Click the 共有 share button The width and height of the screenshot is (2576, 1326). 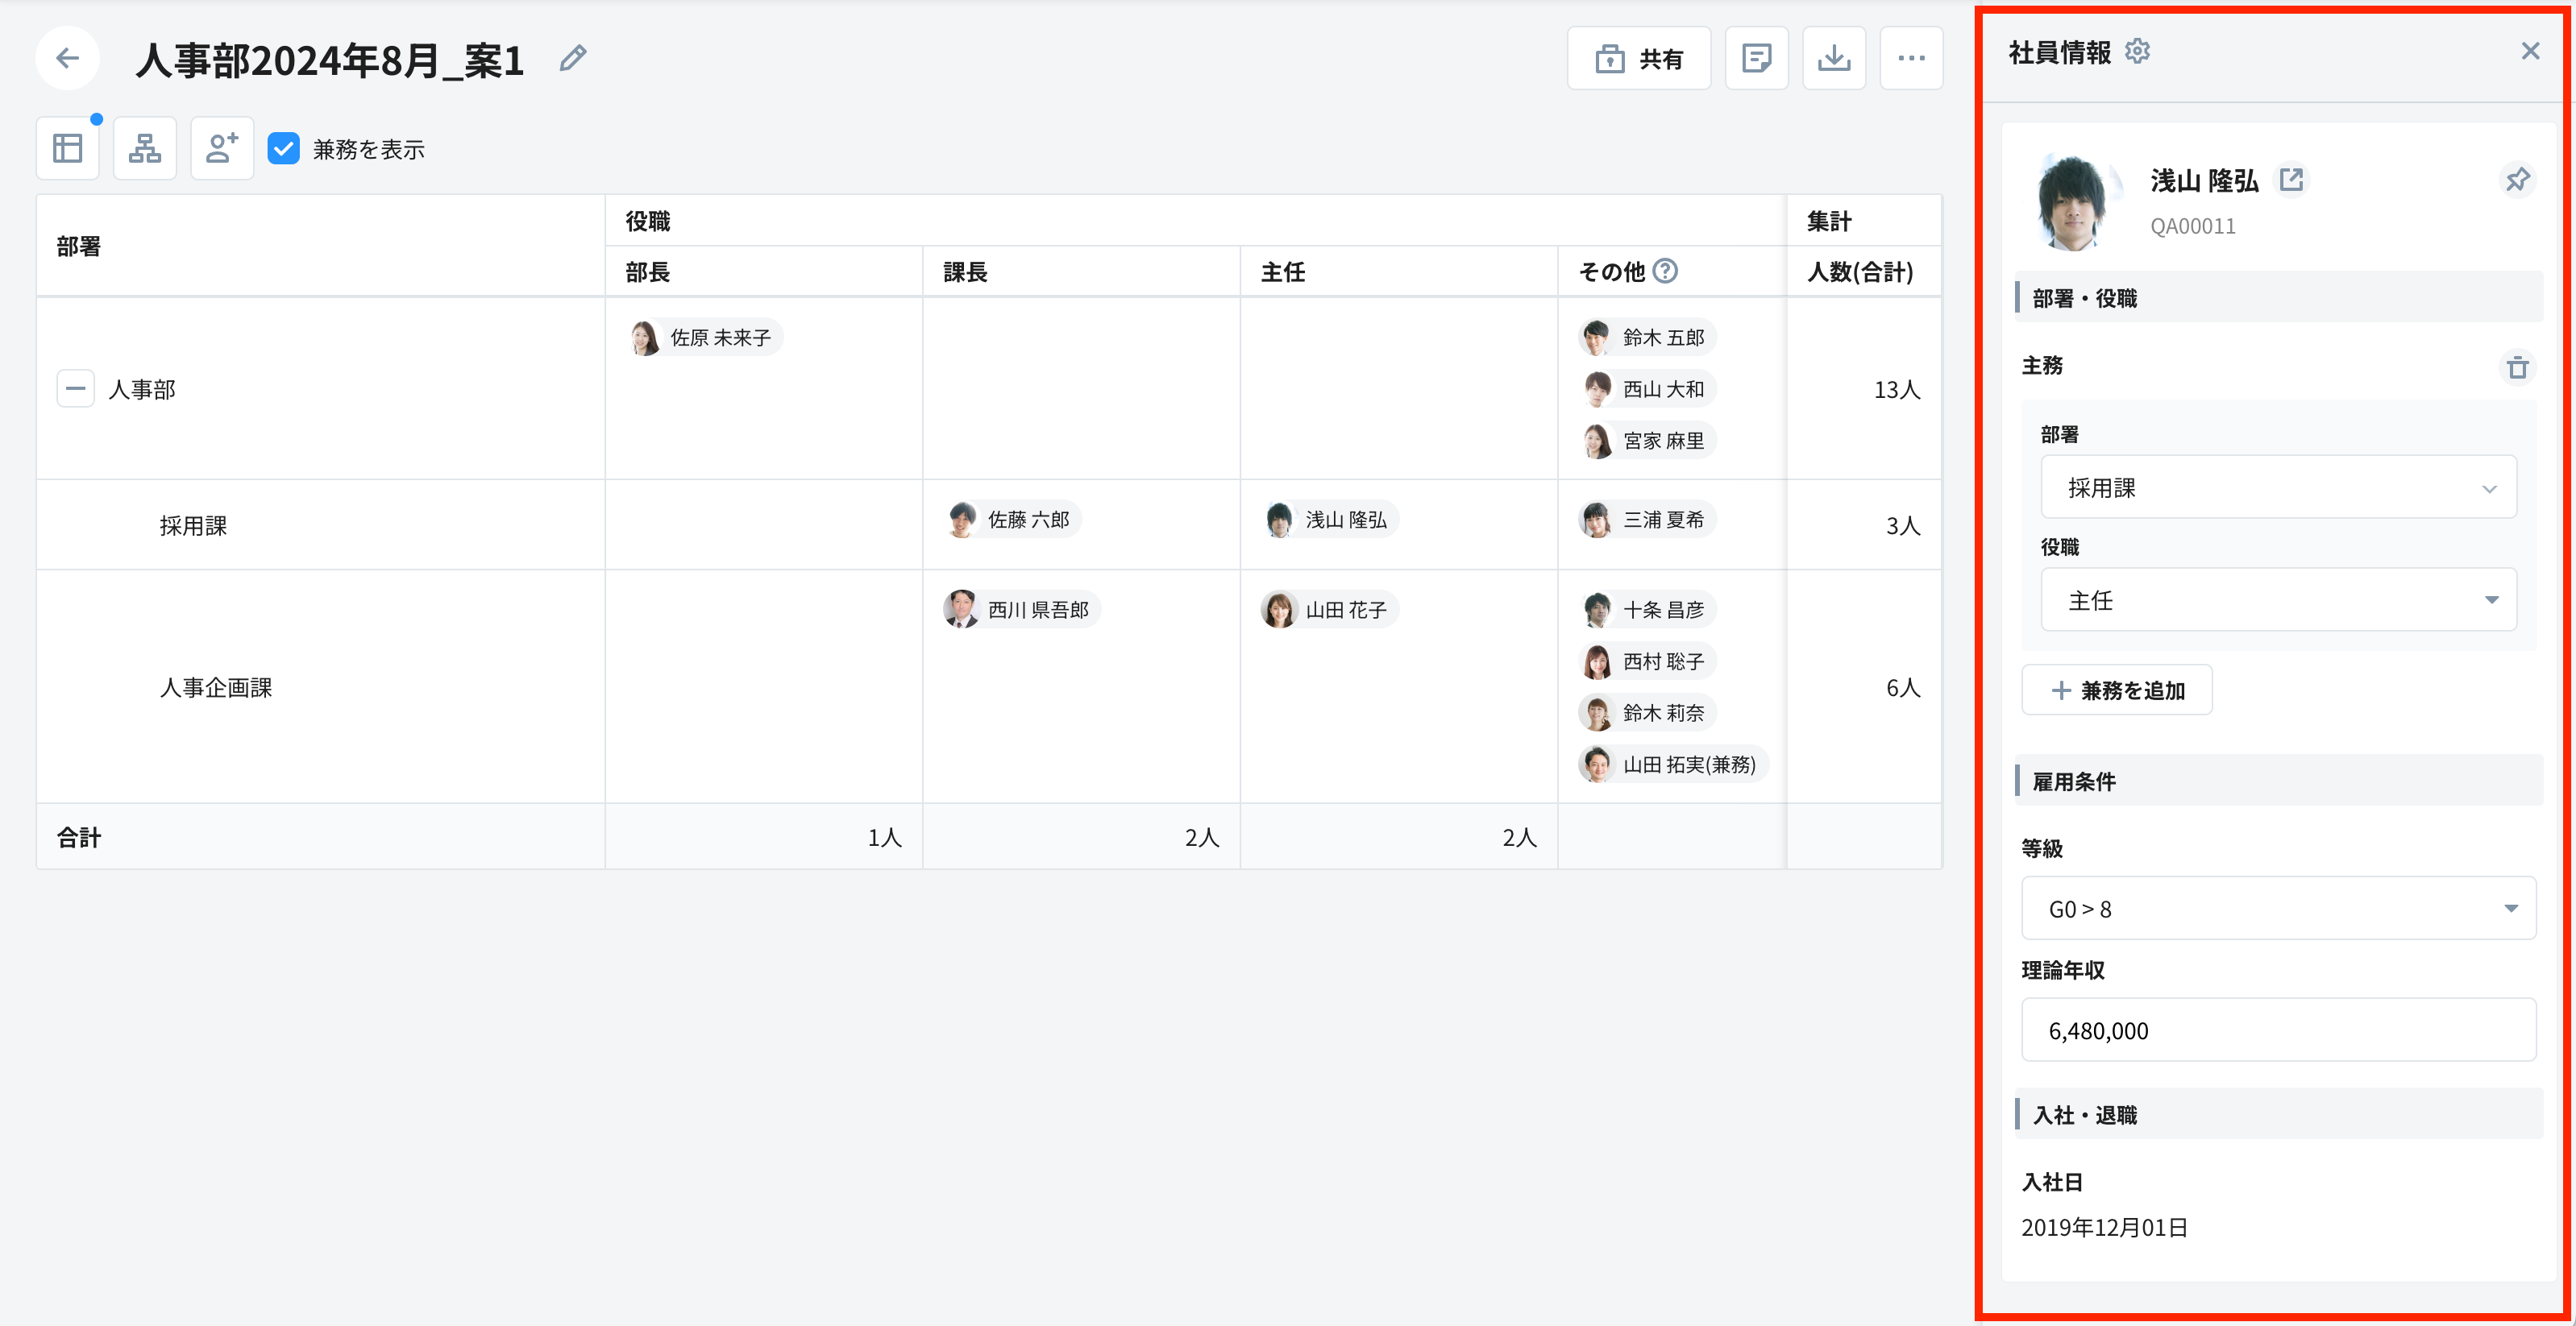[1639, 59]
